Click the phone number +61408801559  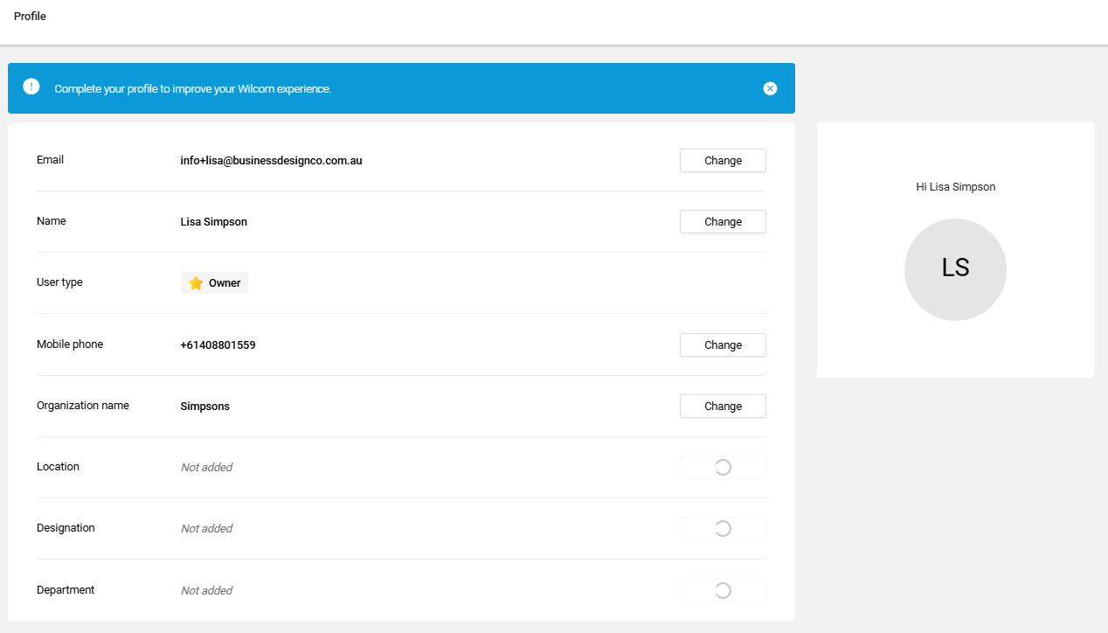218,345
